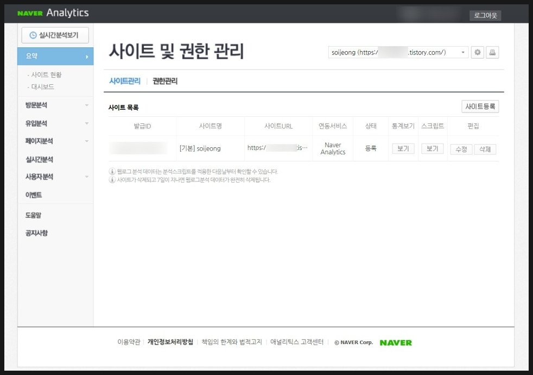Click the 로그아웃 button

pyautogui.click(x=485, y=16)
